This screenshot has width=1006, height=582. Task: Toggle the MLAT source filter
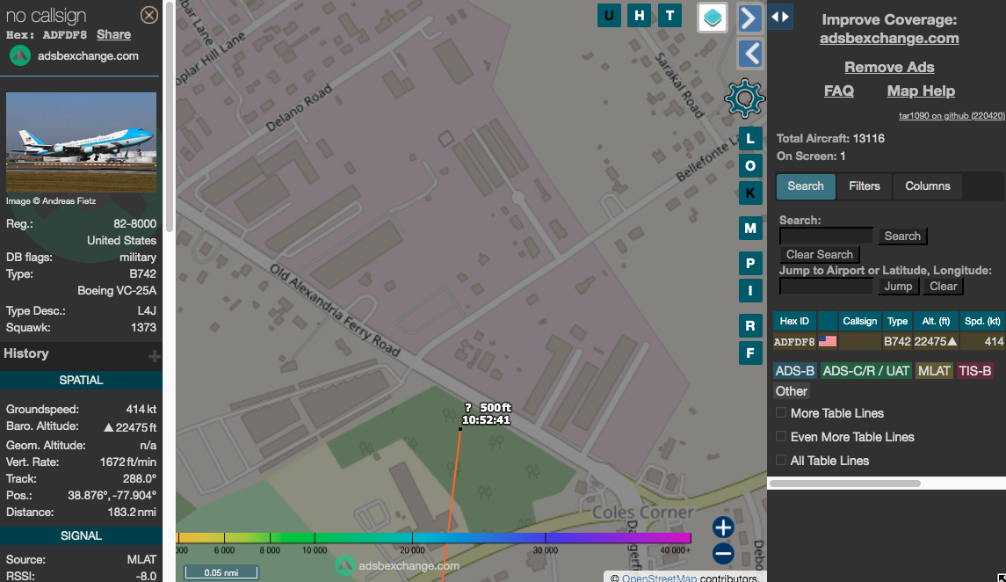(934, 371)
